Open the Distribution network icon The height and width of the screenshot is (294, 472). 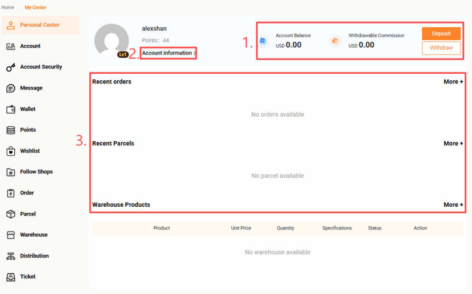pyautogui.click(x=11, y=256)
